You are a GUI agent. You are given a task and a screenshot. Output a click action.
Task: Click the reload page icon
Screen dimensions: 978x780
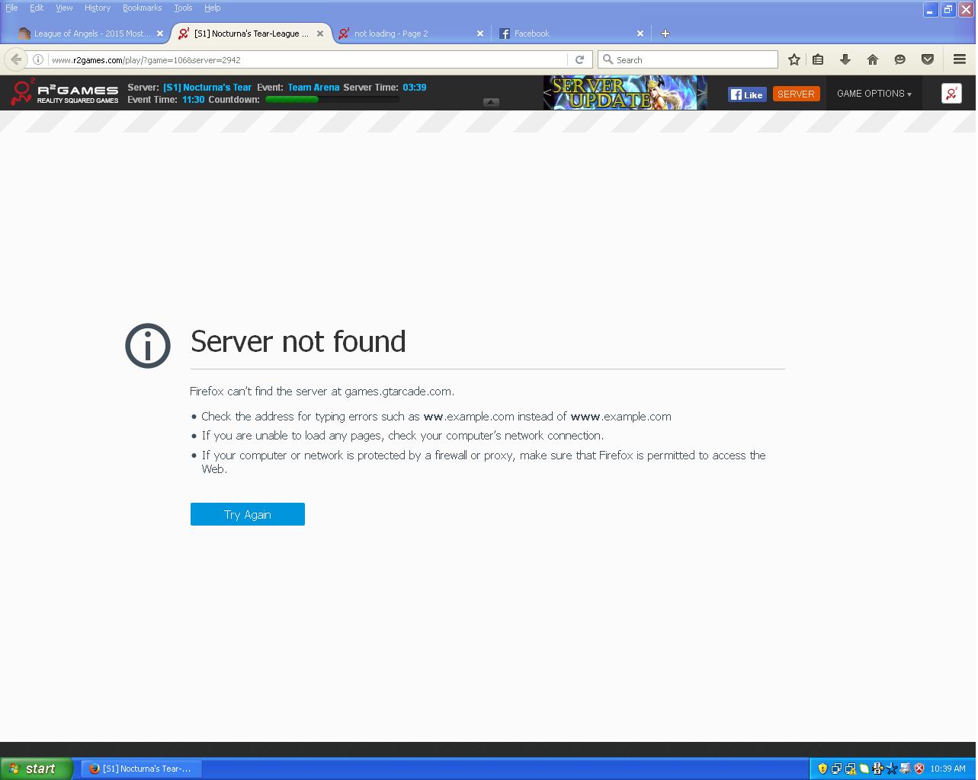pyautogui.click(x=579, y=59)
